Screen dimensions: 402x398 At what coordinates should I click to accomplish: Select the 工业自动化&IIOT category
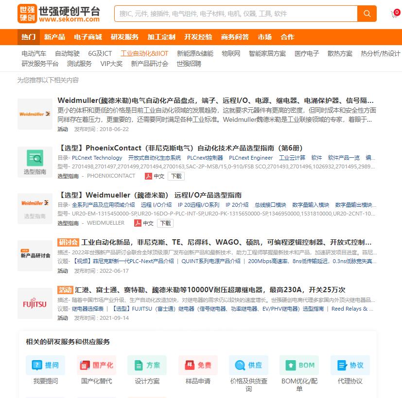click(x=144, y=53)
